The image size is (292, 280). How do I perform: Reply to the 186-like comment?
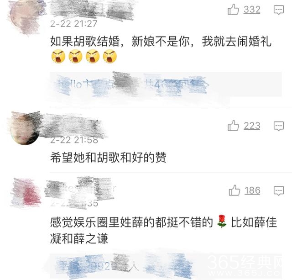(279, 191)
